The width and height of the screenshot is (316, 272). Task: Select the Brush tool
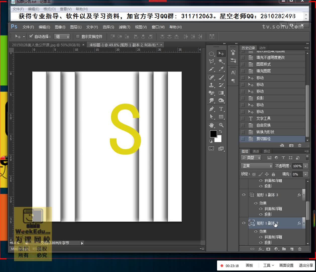tap(221, 77)
